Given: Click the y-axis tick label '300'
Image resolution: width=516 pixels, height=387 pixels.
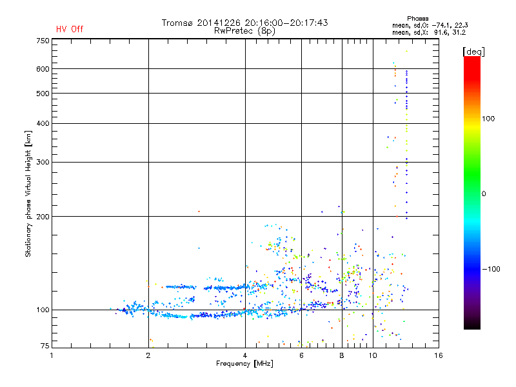Looking at the screenshot, I should (43, 162).
